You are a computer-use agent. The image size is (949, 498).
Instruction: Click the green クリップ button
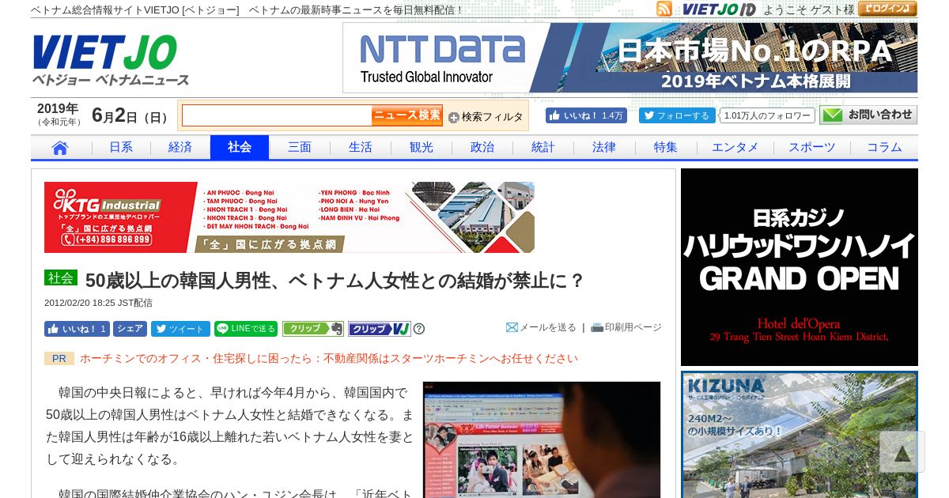pos(313,329)
